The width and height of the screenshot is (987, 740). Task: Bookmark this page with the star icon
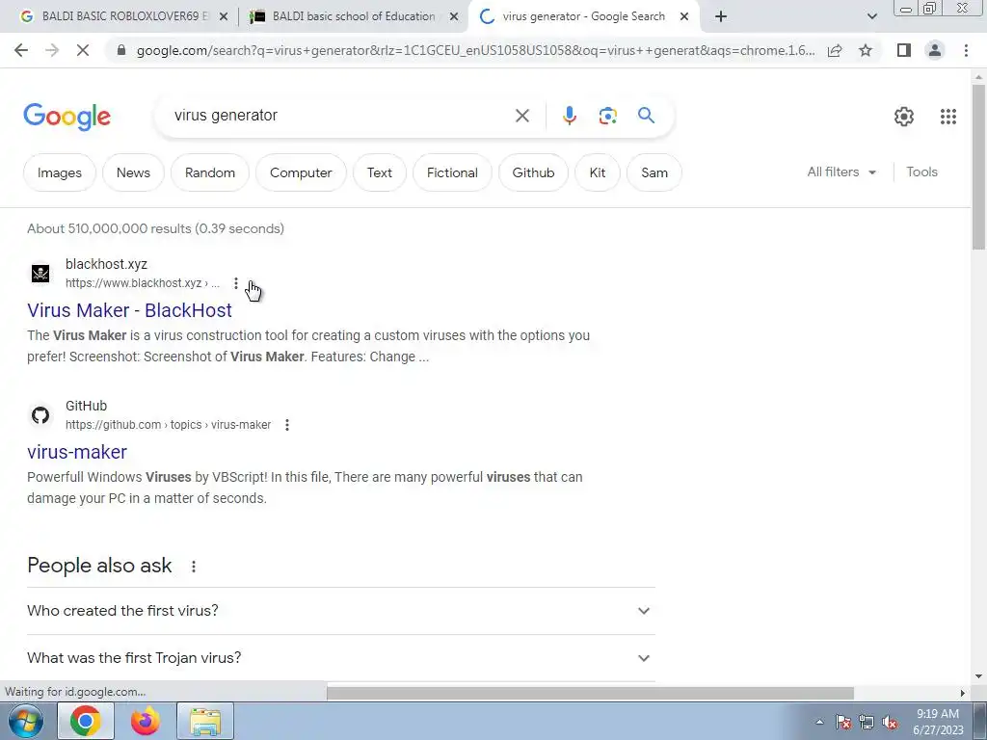(866, 50)
